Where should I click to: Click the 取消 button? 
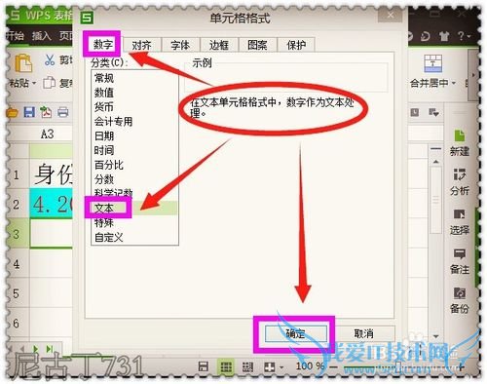pos(363,333)
